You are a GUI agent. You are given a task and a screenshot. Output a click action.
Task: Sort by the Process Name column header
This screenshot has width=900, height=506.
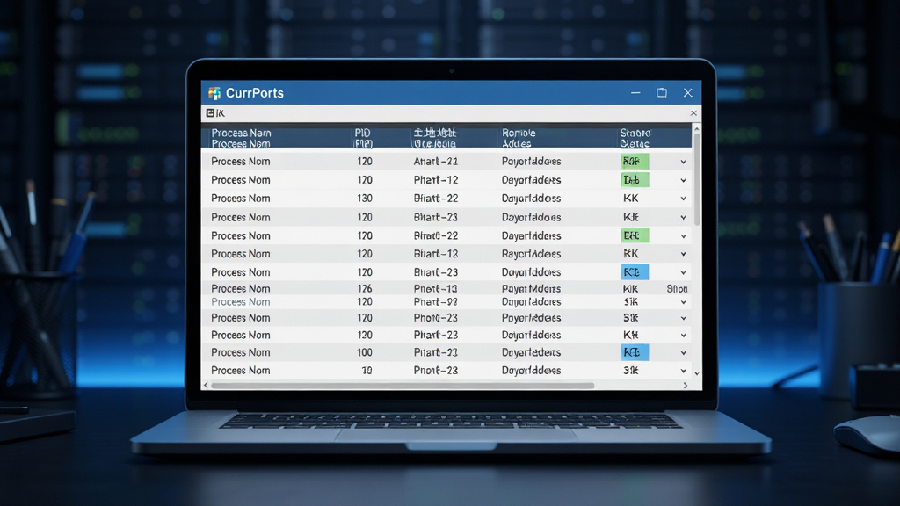(241, 138)
